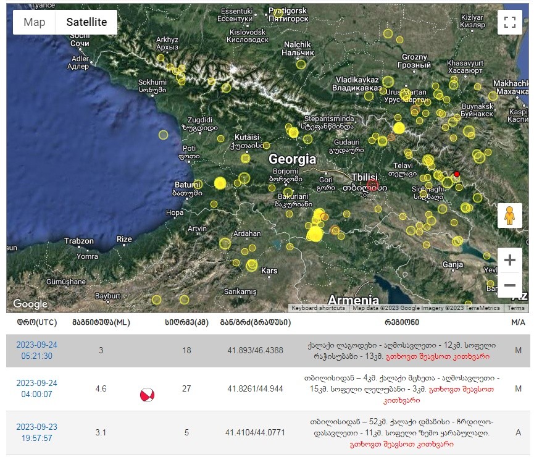Click the depth value 27
The width and height of the screenshot is (534, 457).
186,388
